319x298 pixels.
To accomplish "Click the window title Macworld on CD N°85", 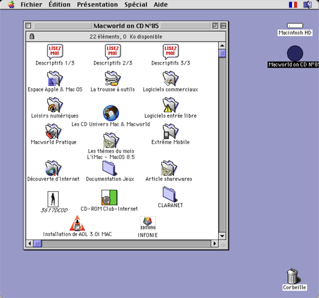I will pos(126,26).
